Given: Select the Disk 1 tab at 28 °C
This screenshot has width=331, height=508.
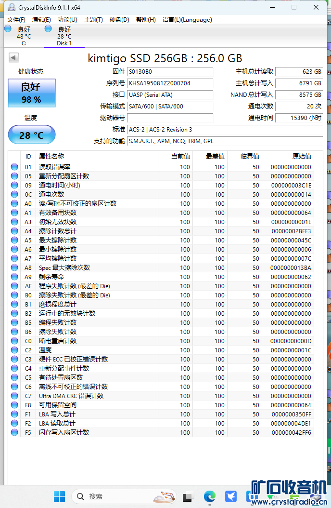Looking at the screenshot, I should pos(64,36).
